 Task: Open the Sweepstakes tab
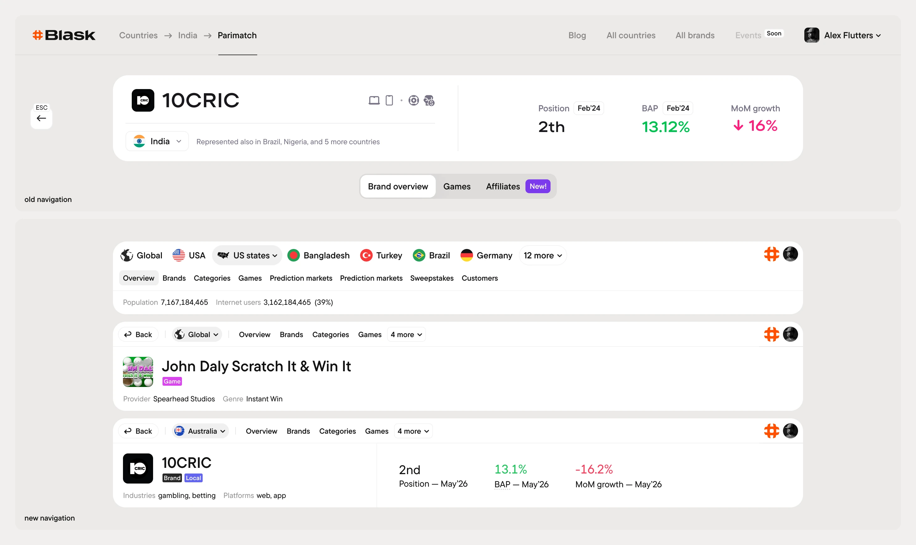(x=432, y=278)
